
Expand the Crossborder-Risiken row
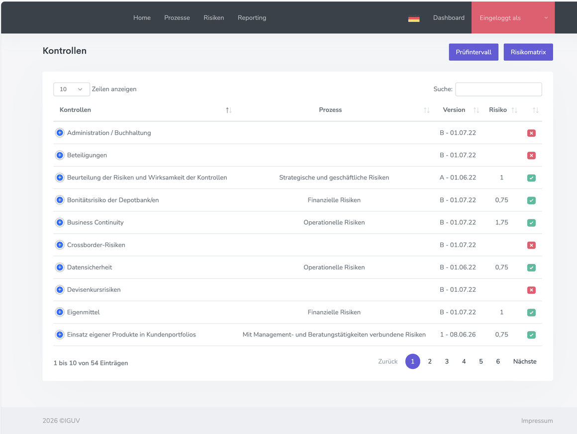point(60,245)
